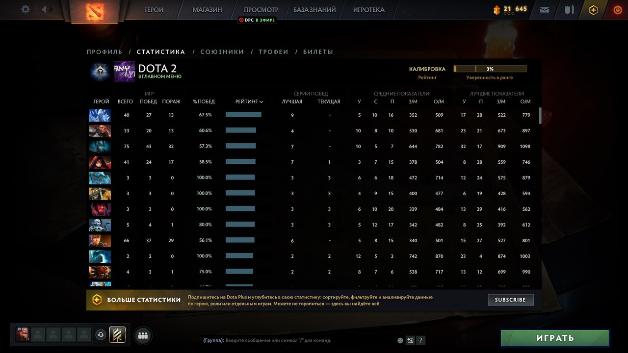Screen dimensions: 628x353
Task: Open the mail inbox envelope icon
Action: [545, 9]
